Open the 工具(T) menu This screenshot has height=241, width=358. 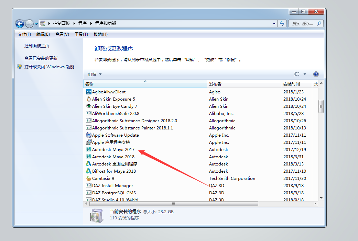[81, 34]
